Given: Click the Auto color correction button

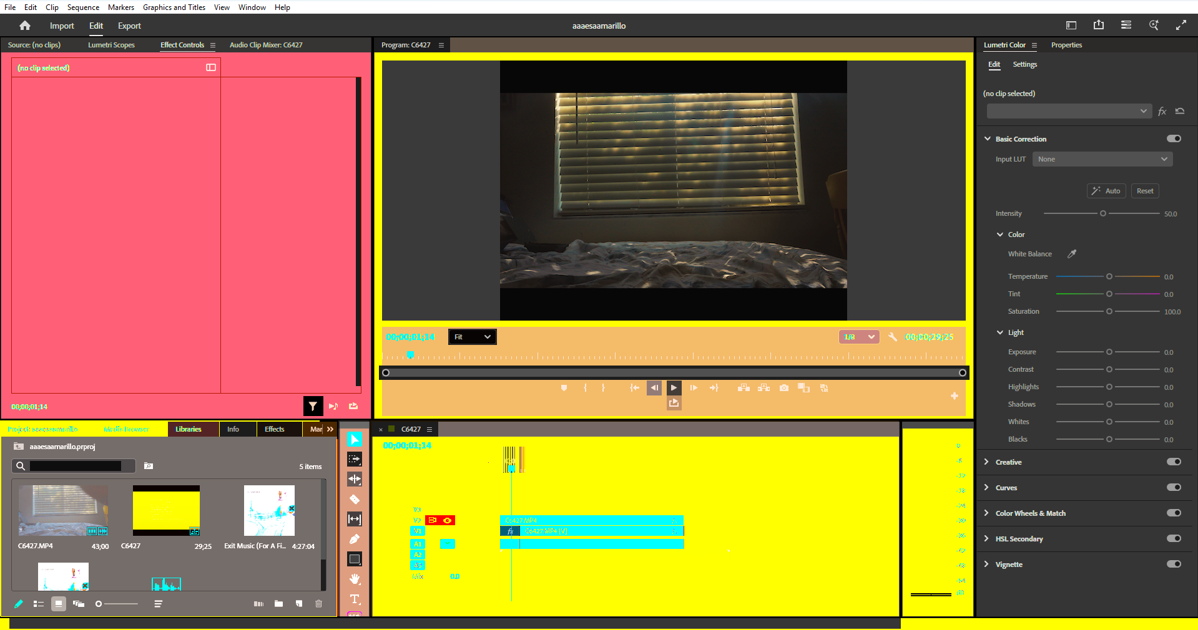Looking at the screenshot, I should point(1106,191).
